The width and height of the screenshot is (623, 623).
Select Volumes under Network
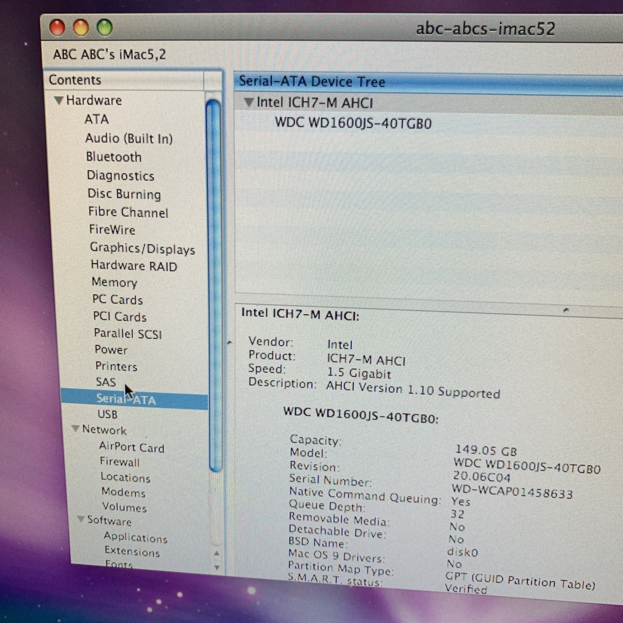125,507
